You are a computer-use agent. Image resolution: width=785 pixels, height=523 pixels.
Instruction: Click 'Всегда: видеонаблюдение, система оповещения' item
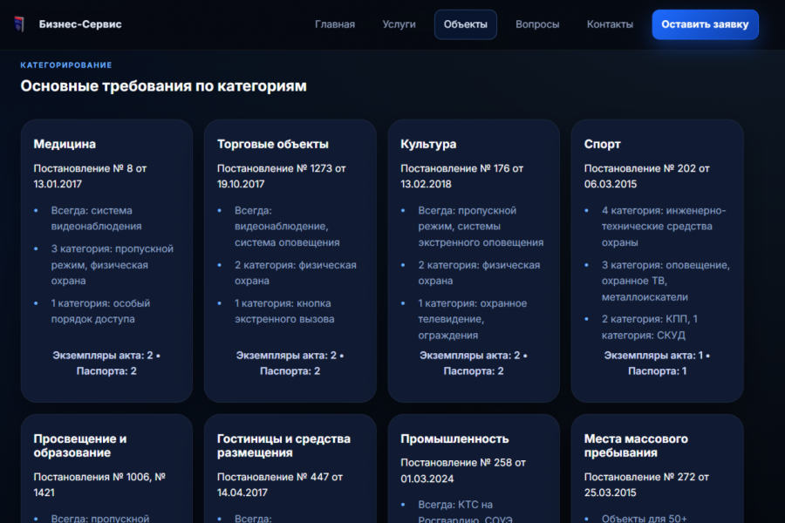[x=287, y=227]
